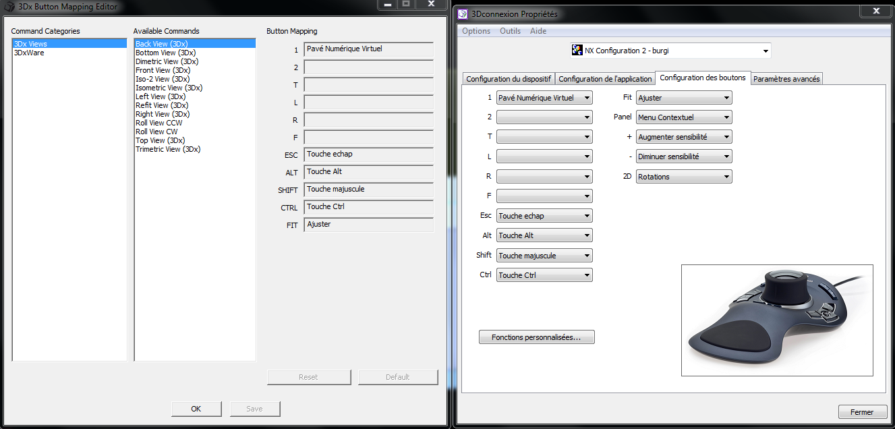Open button 1 dropdown Pavé Numérique Virtuel
This screenshot has width=895, height=429.
(x=544, y=98)
